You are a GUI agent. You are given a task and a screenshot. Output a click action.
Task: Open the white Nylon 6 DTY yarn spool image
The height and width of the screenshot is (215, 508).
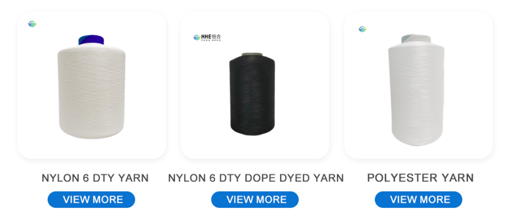[x=91, y=85]
